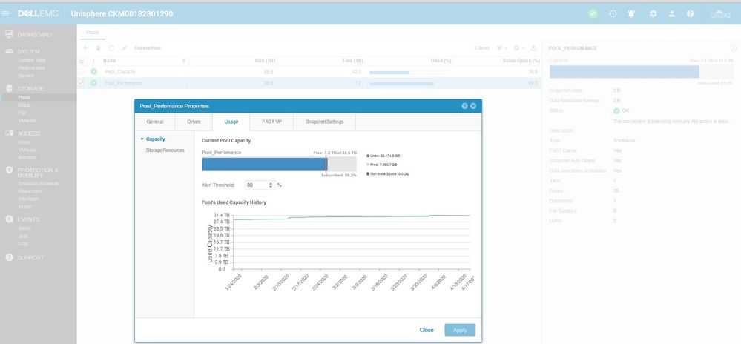
Task: Click the System icon in sidebar
Action: click(x=9, y=51)
